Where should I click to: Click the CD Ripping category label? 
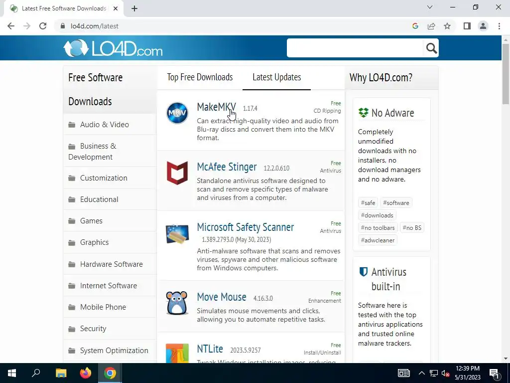(x=327, y=111)
